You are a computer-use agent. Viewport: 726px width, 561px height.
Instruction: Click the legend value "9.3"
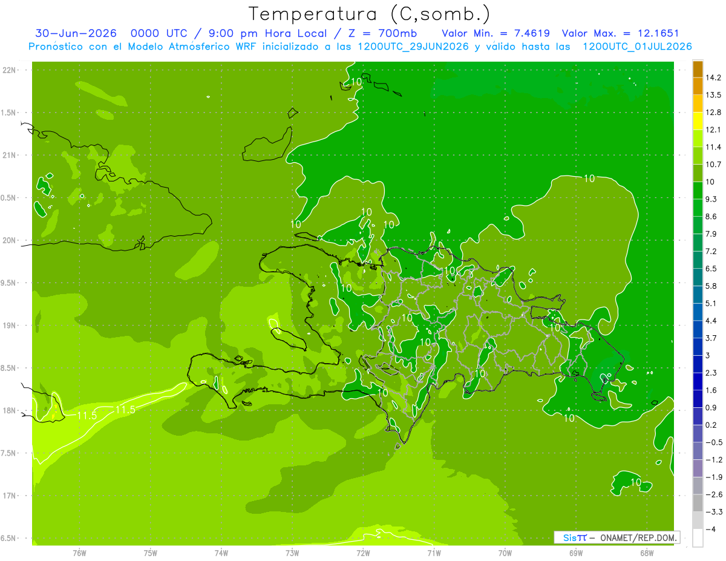click(x=711, y=199)
